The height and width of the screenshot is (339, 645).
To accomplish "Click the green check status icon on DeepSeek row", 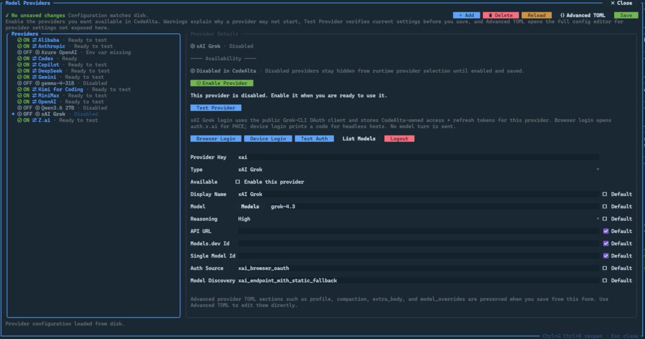I will 19,71.
